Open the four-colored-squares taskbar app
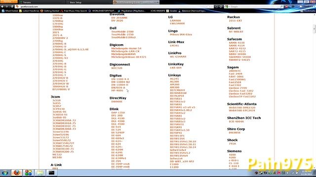 point(28,173)
